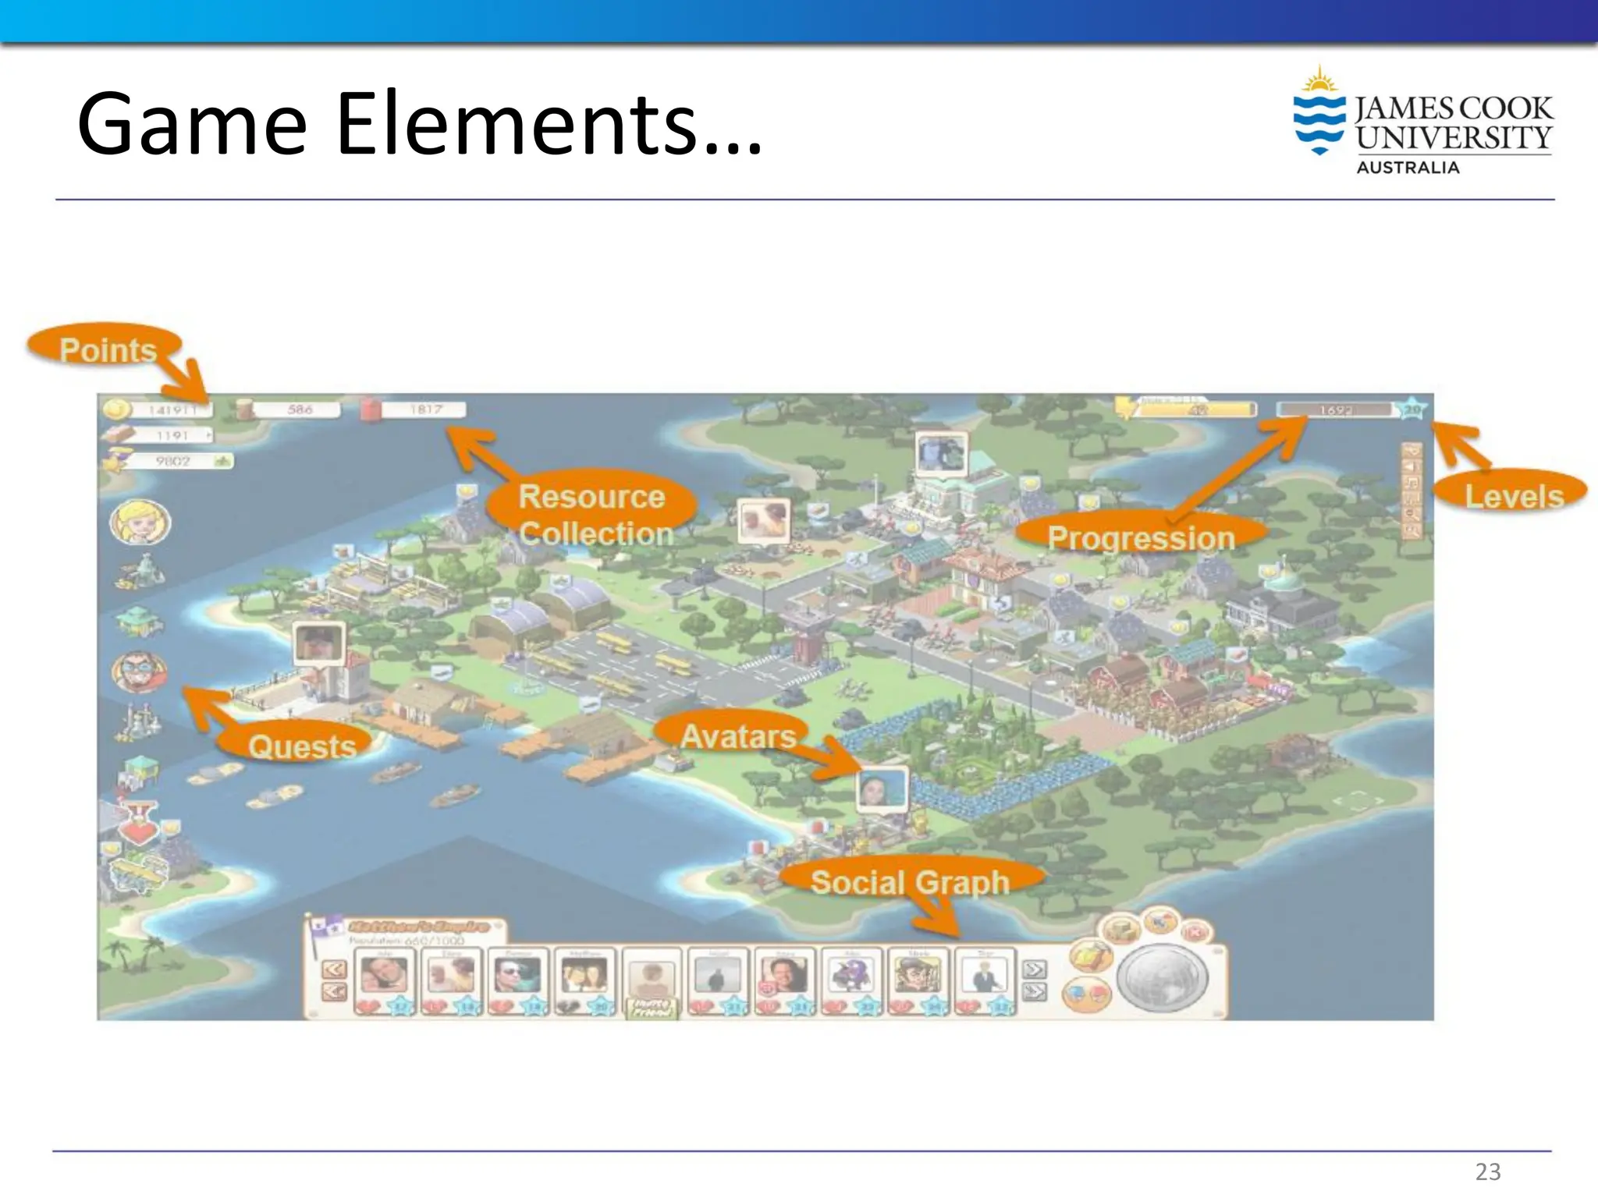Click the plus arrow on the 1191 counter
Viewport: 1598px width, 1198px height.
click(208, 435)
